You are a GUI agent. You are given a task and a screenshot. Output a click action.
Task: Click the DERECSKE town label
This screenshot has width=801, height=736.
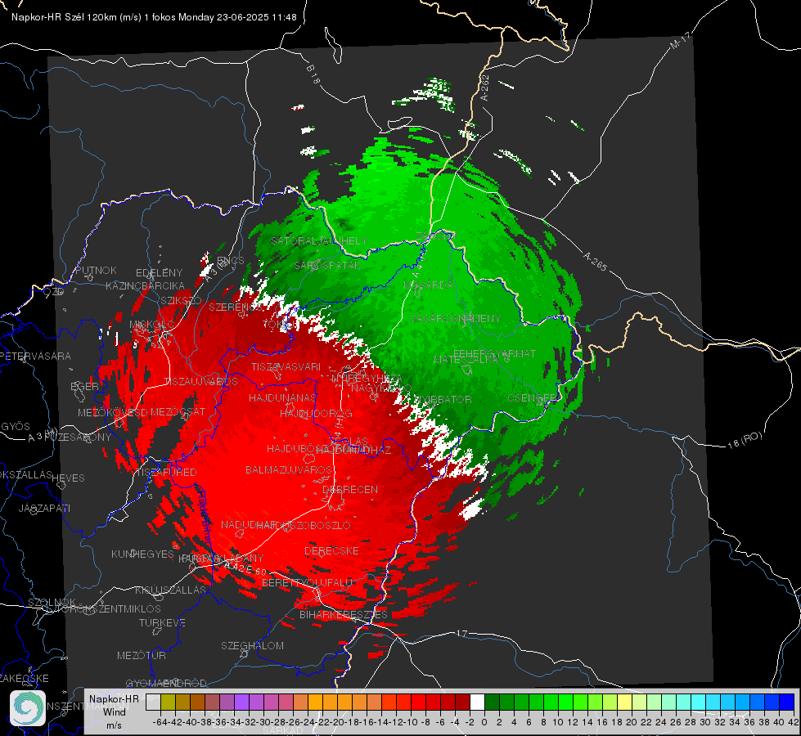[x=331, y=551]
